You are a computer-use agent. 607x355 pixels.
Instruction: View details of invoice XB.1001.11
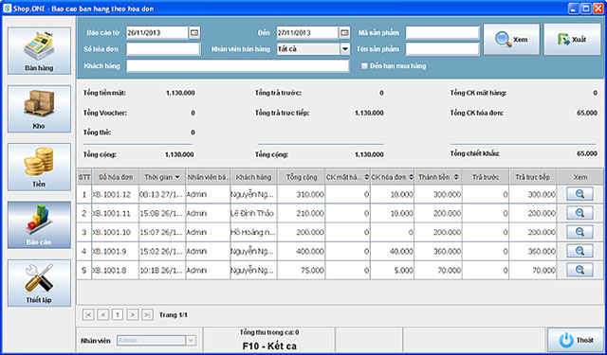(x=579, y=213)
